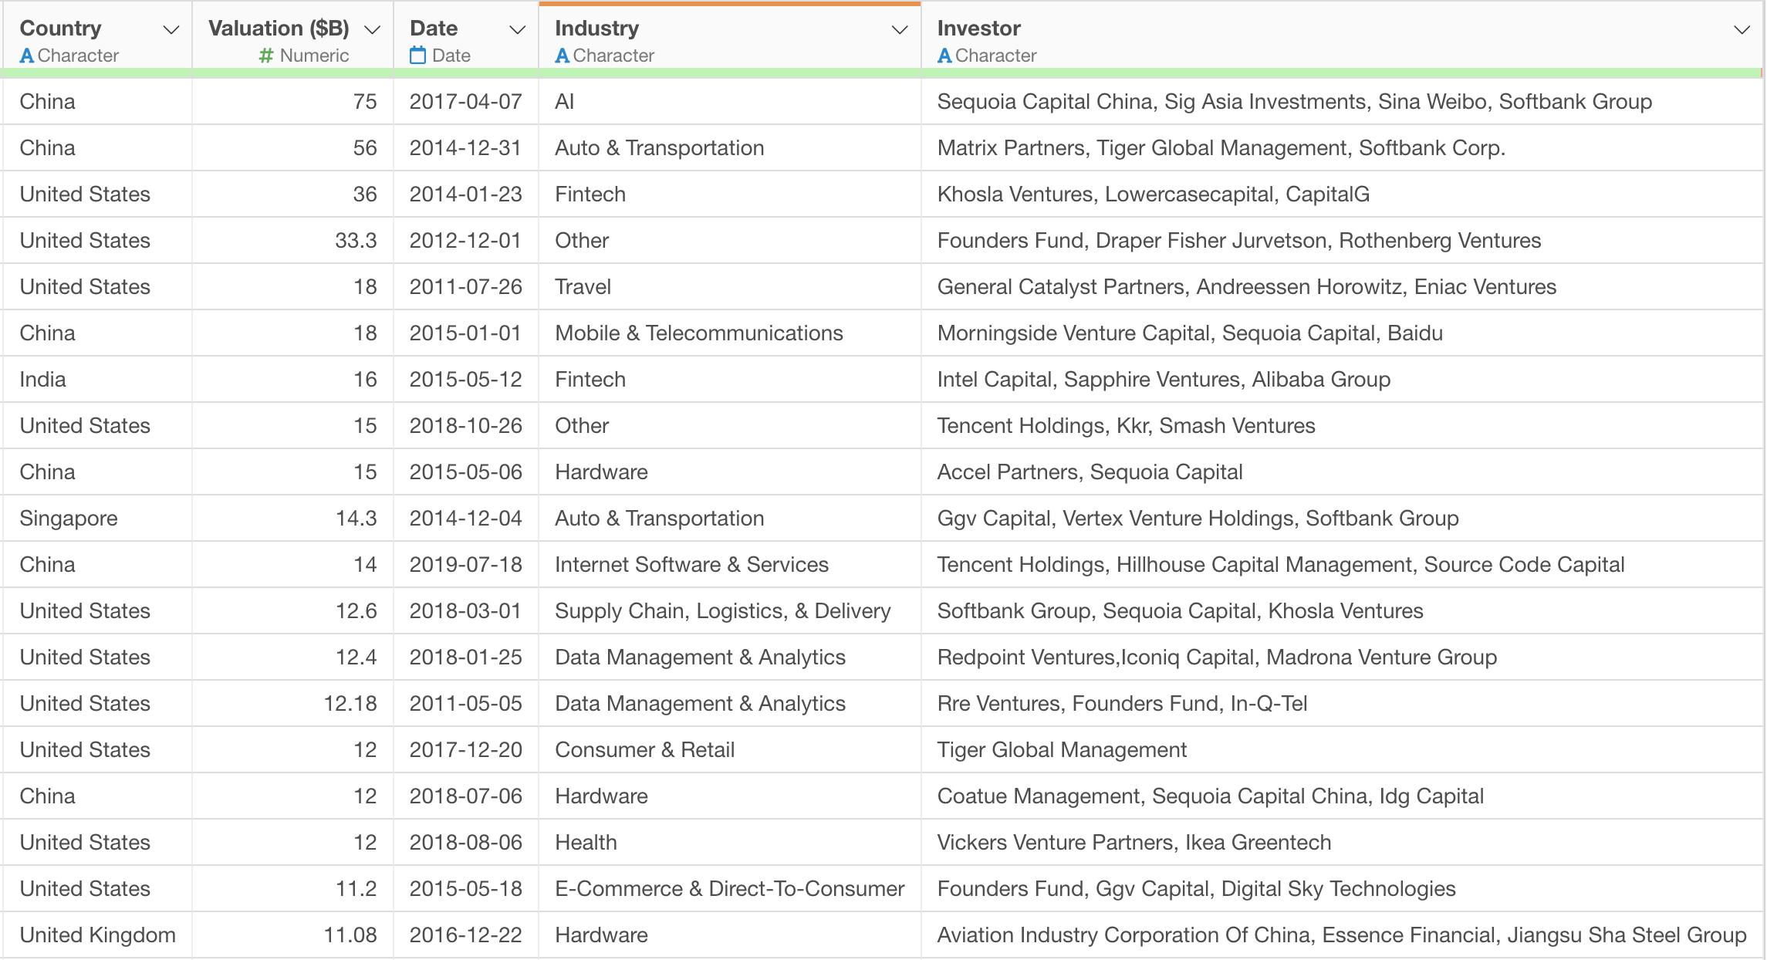Click Industry column Character type icon
The image size is (1767, 960).
click(562, 56)
